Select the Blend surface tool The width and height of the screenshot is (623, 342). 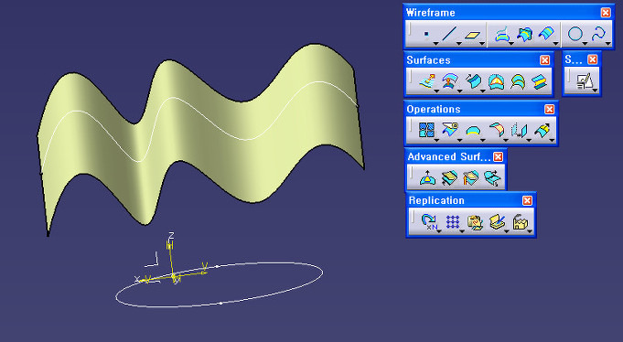click(540, 81)
